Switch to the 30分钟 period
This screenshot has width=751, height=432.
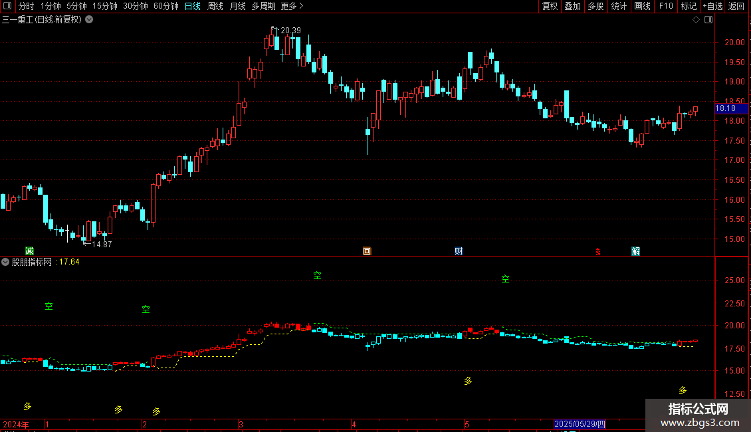(136, 6)
